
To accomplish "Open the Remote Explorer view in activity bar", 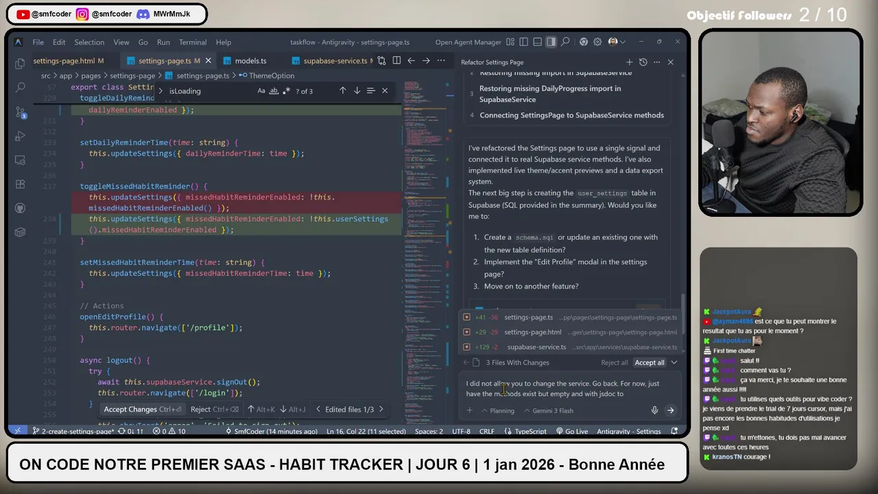I will tap(20, 160).
